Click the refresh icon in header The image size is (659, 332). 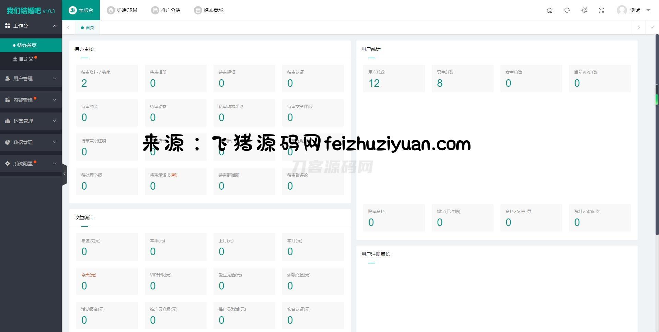(567, 10)
